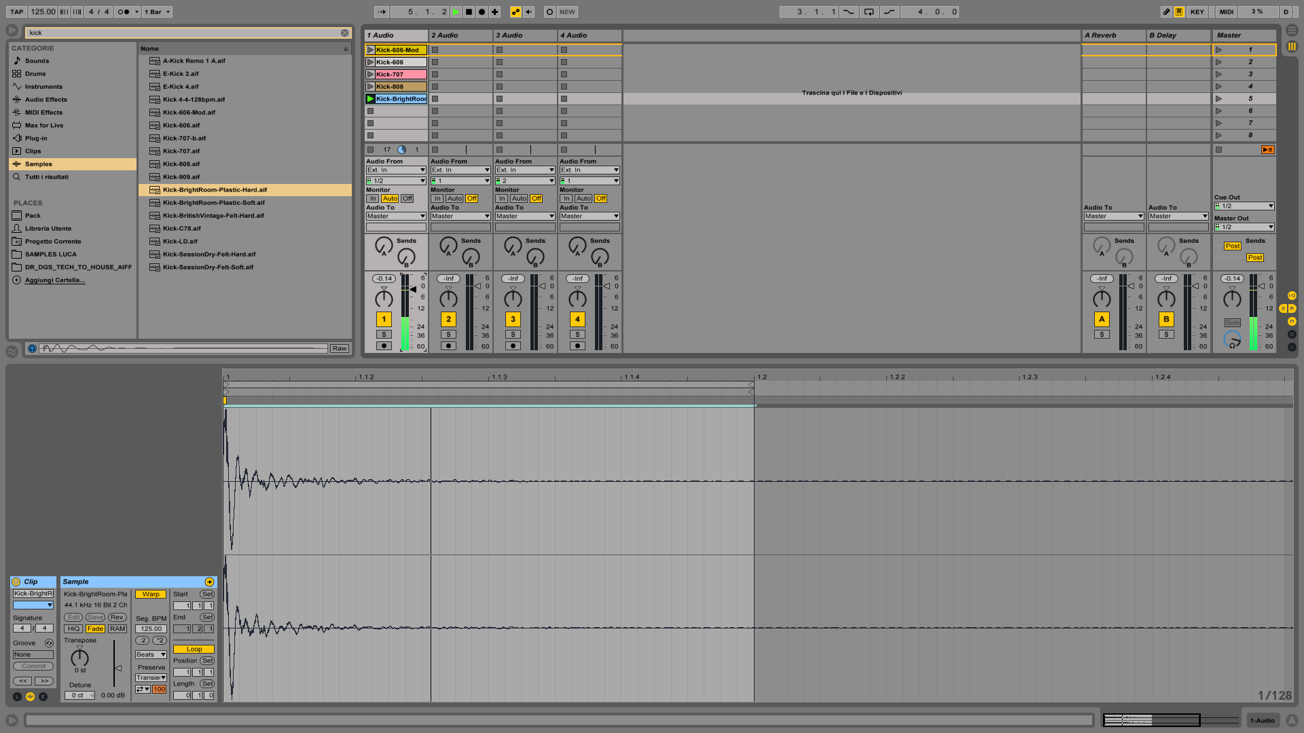The image size is (1304, 733).
Task: Toggle the Automation Arm button in transport
Action: click(x=515, y=12)
